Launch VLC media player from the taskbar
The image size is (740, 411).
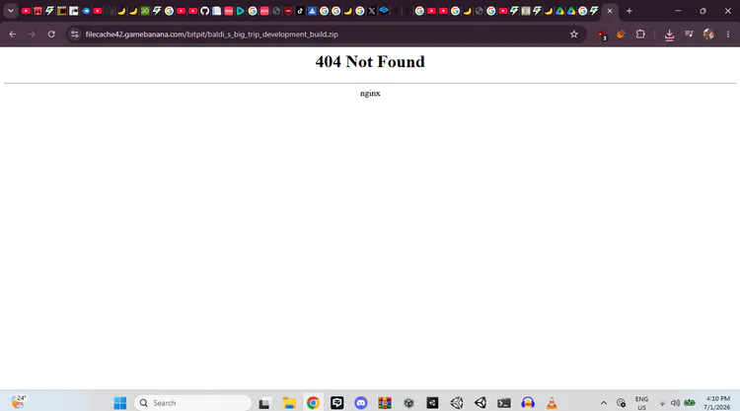pyautogui.click(x=552, y=402)
